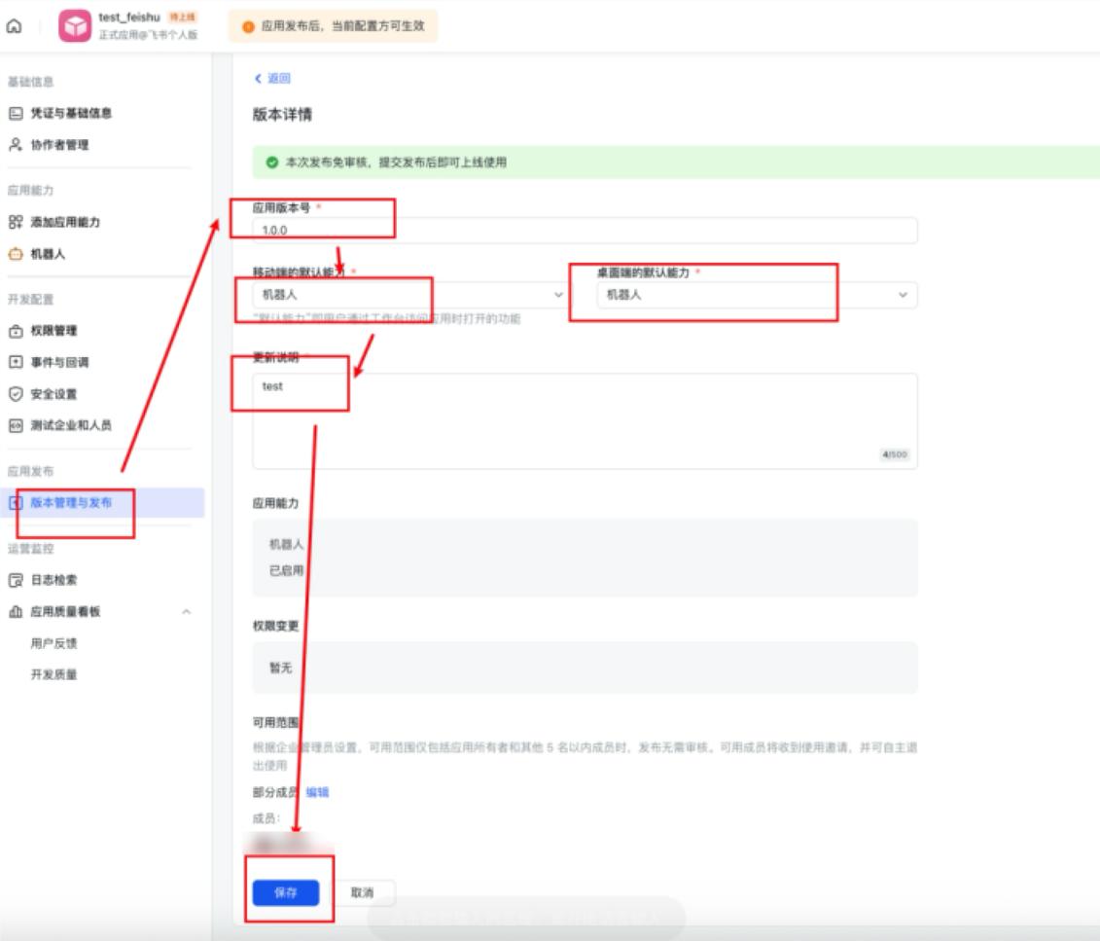Click the 应用版本号 input field

(585, 231)
